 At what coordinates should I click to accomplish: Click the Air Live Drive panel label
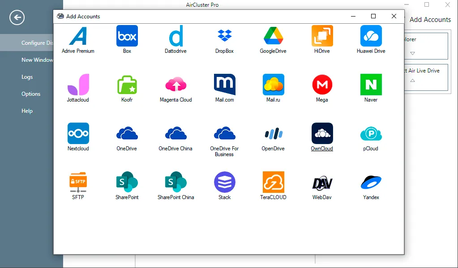point(422,71)
